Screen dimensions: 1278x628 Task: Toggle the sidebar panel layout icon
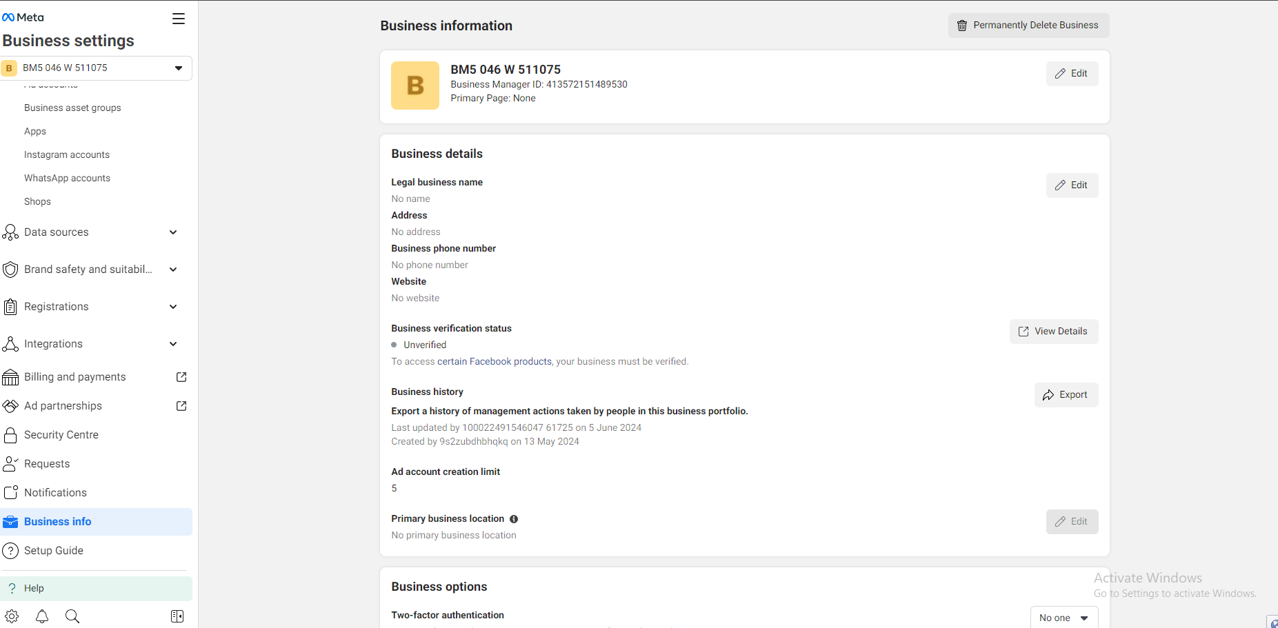pyautogui.click(x=177, y=616)
